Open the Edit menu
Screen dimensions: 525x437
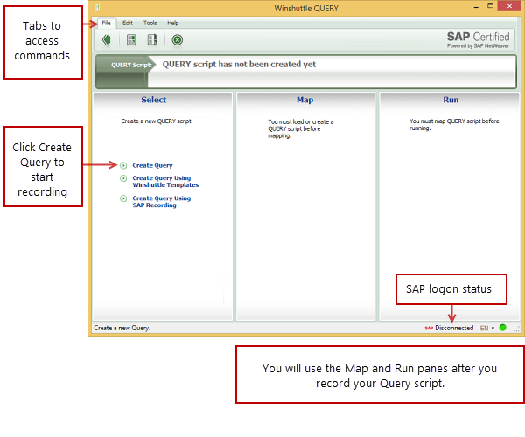click(x=127, y=23)
